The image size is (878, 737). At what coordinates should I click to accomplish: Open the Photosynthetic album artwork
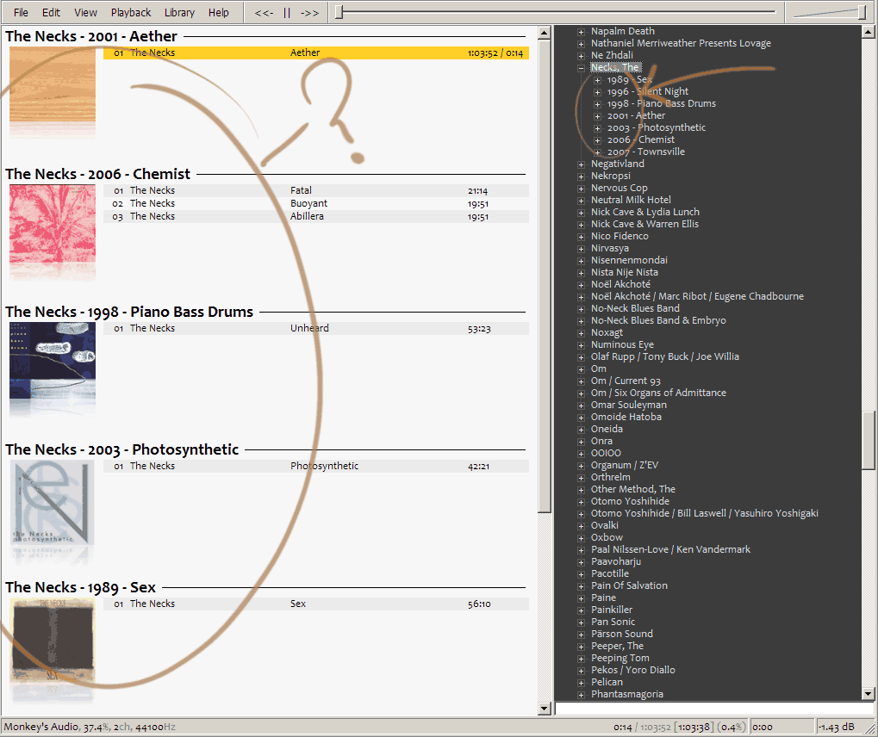click(53, 503)
